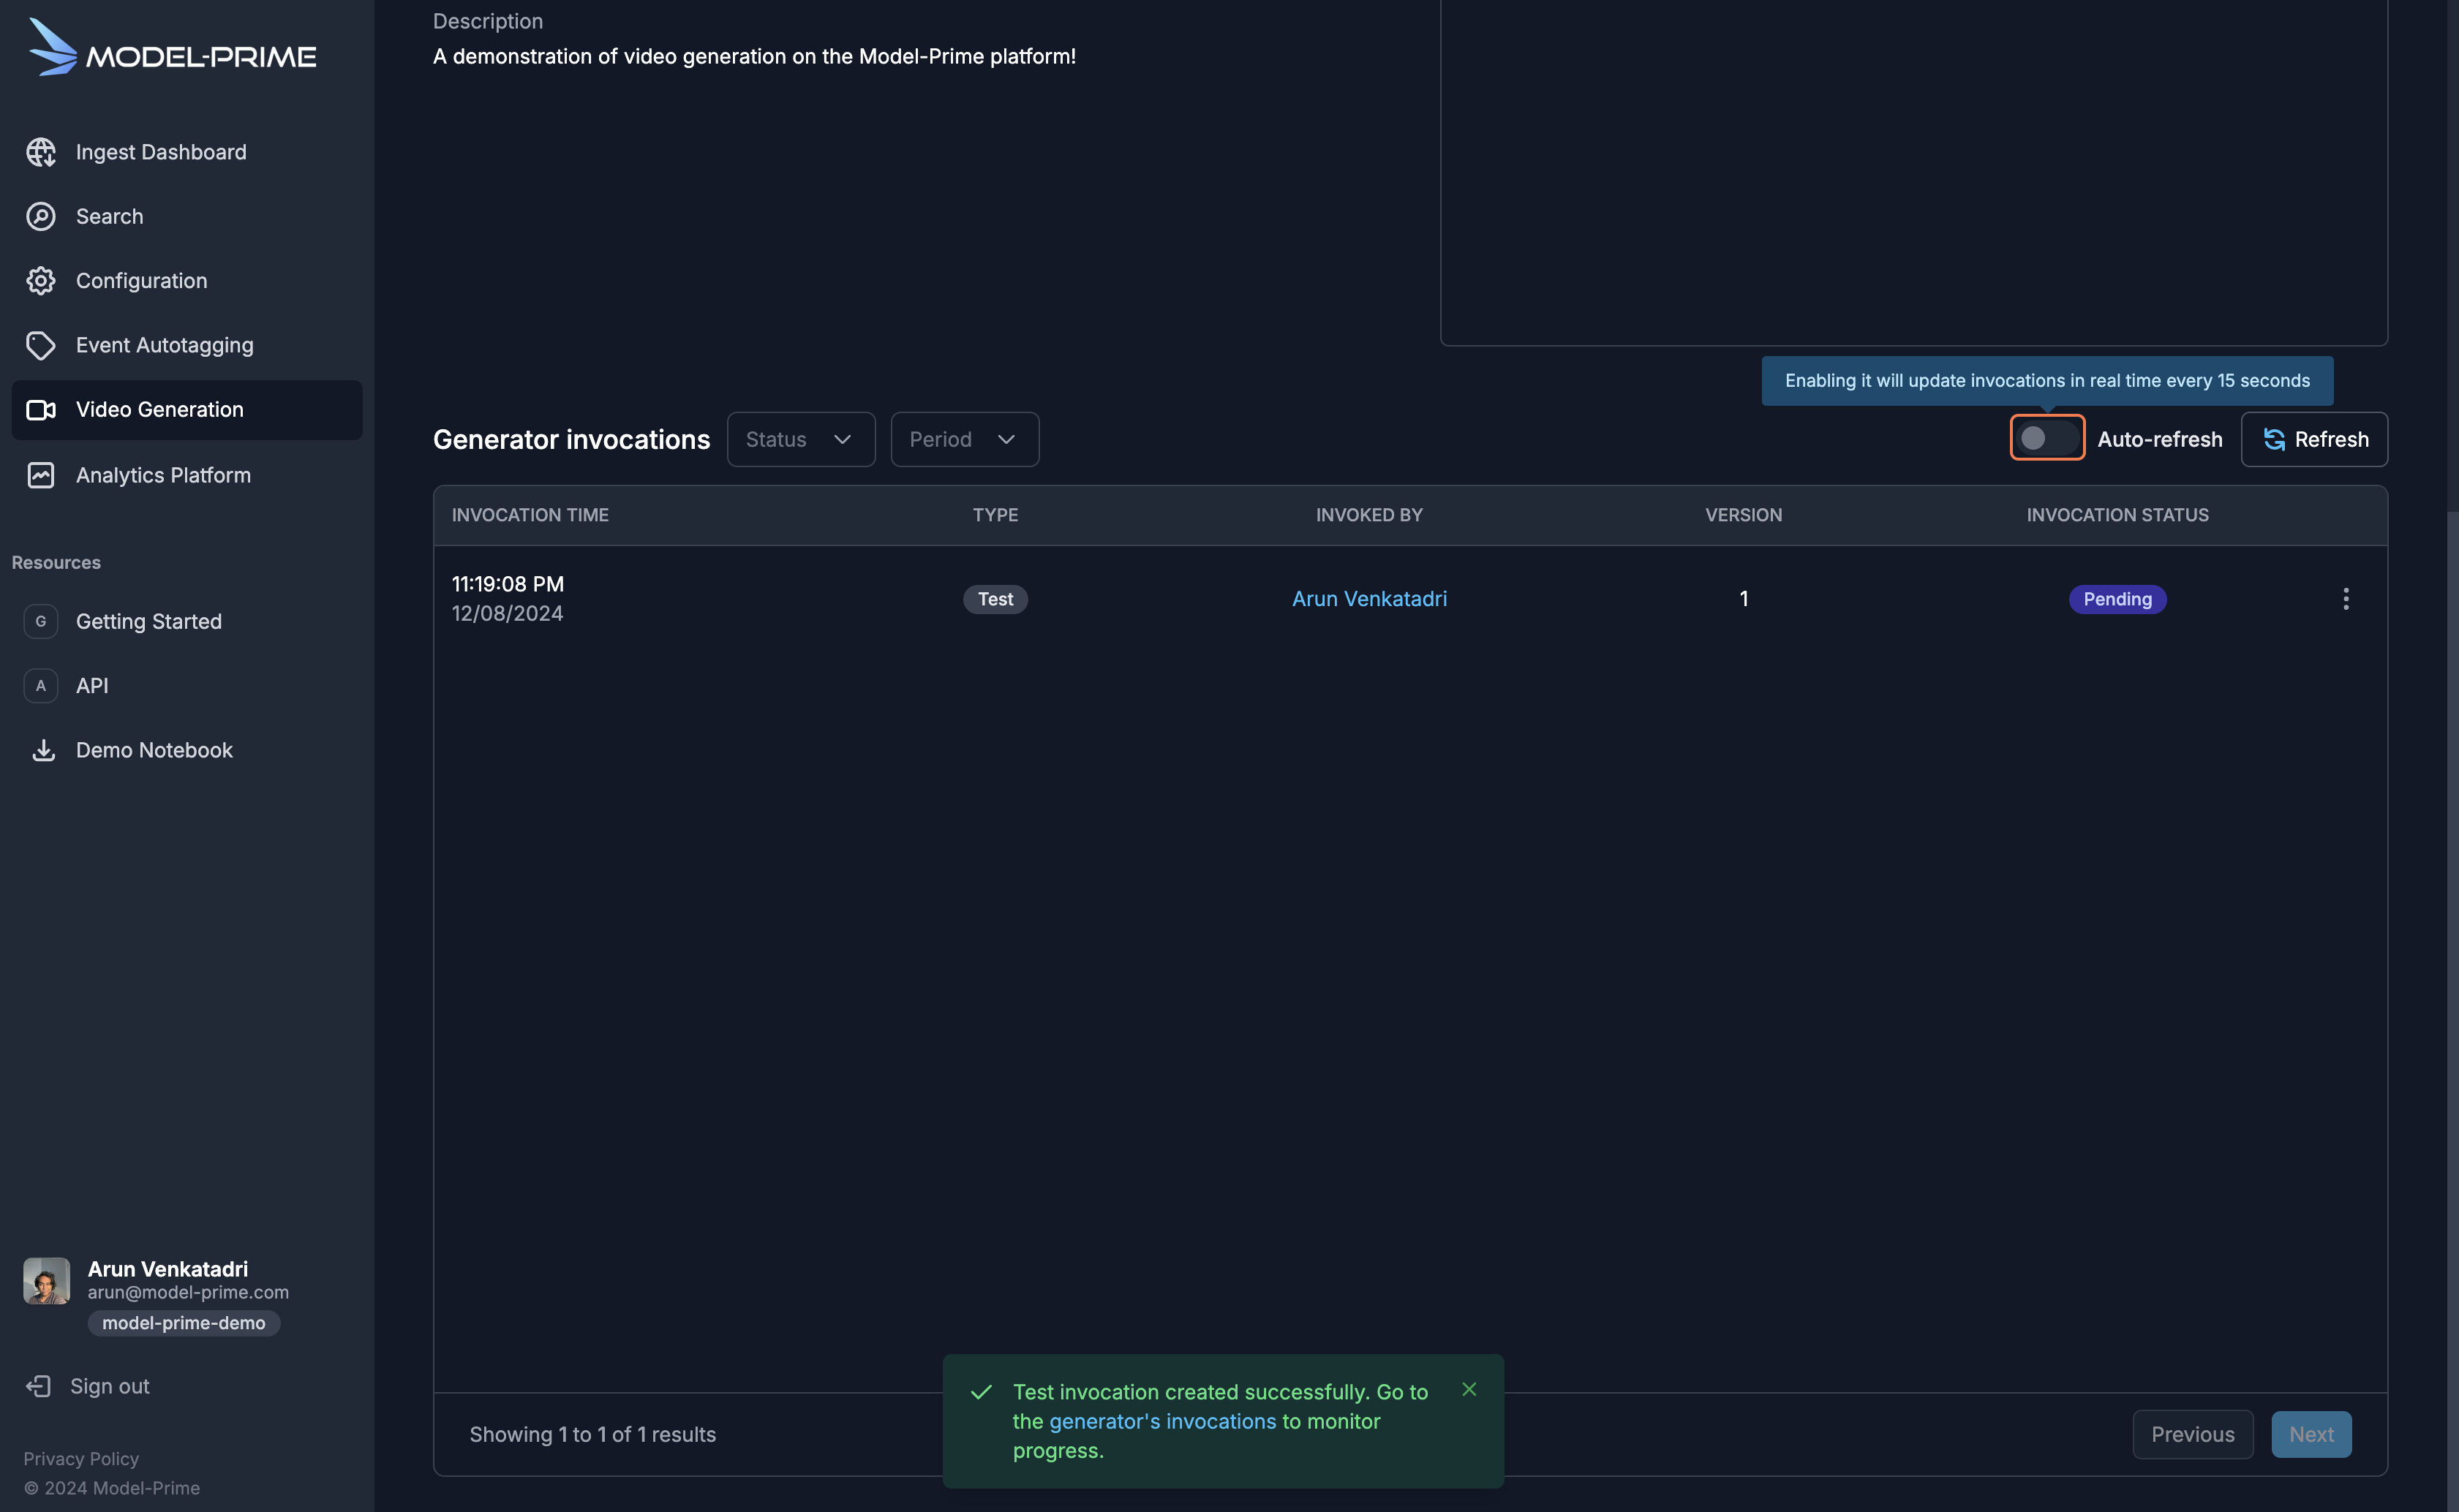Click the Getting Started G badge icon

[x=41, y=621]
